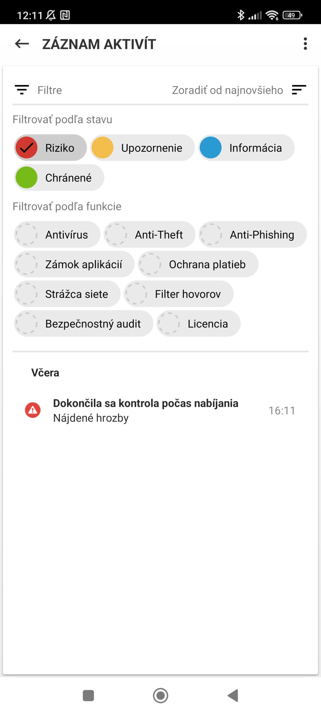Click the blue Informácia color chip

[211, 148]
